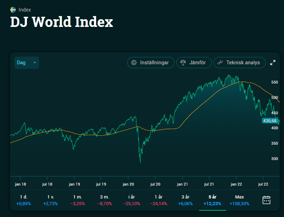Expand the chart to fullscreen

click(273, 63)
